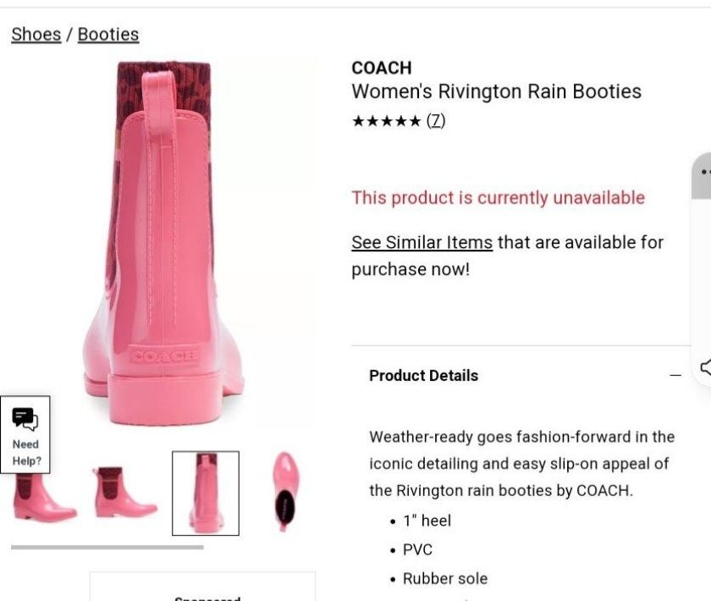This screenshot has height=601, width=711.
Task: Go to Booties breadcrumb
Action: 108,35
